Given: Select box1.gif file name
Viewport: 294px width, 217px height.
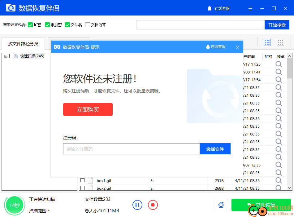Looking at the screenshot, I should [x=104, y=180].
